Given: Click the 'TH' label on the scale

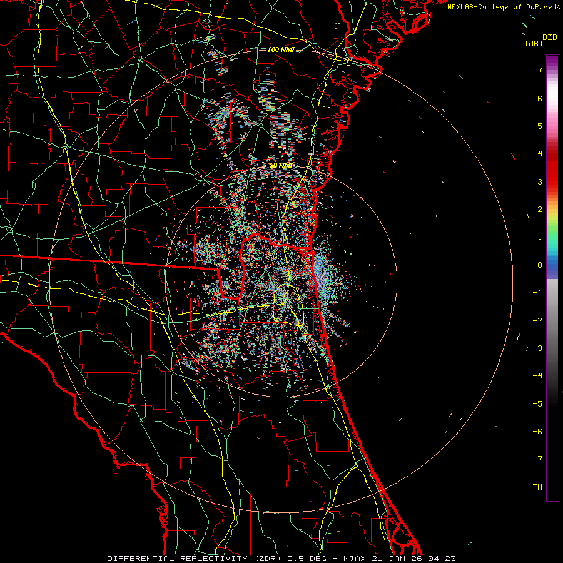Looking at the screenshot, I should click(537, 487).
